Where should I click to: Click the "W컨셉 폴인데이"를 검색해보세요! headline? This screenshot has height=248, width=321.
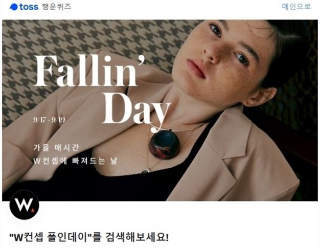tap(89, 237)
